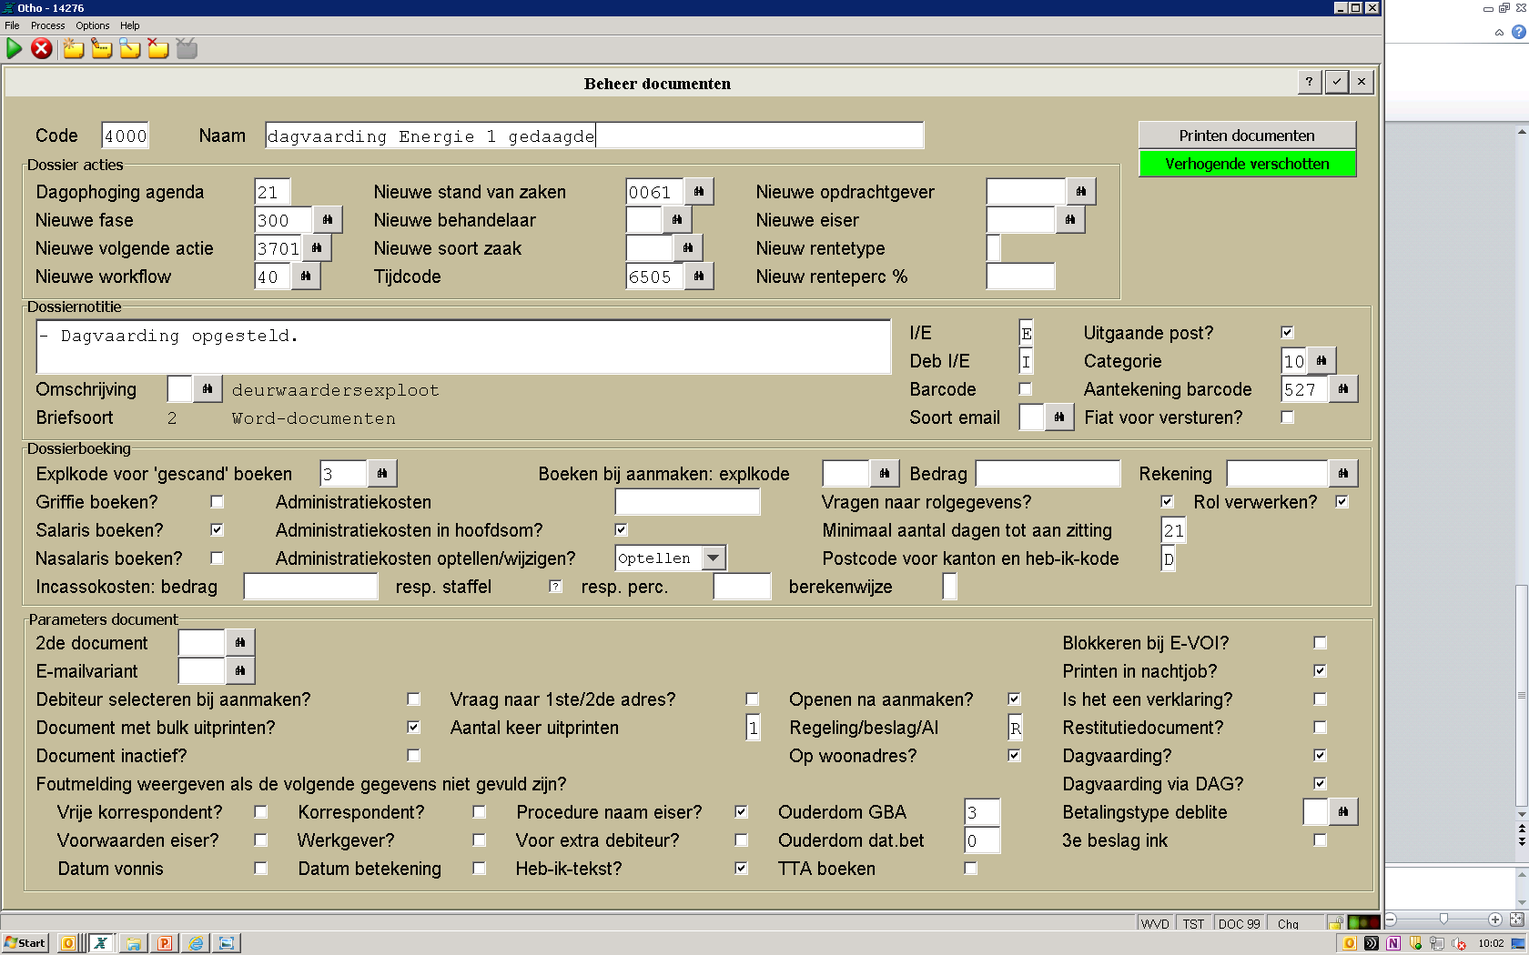Open lookup for Nieuwe fase
This screenshot has height=955, width=1529.
click(x=328, y=220)
